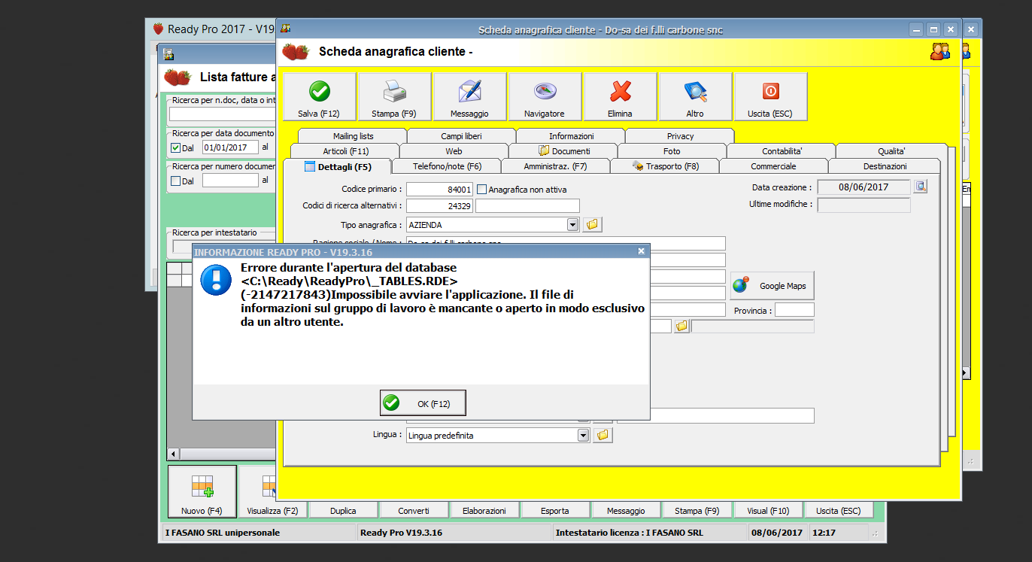Expand the Lingua dropdown

[x=583, y=435]
